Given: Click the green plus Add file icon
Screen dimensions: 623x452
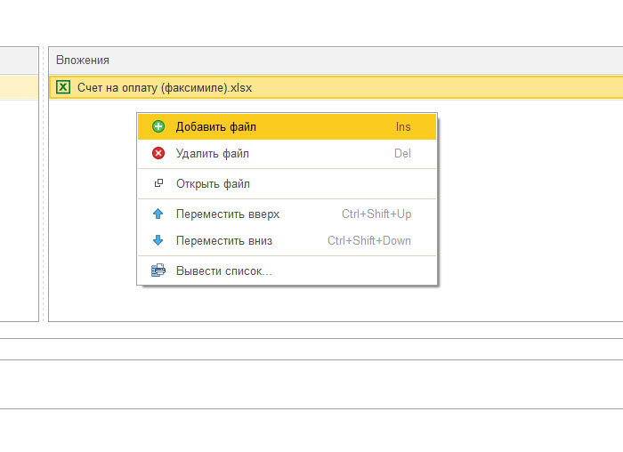Looking at the screenshot, I should pyautogui.click(x=158, y=126).
